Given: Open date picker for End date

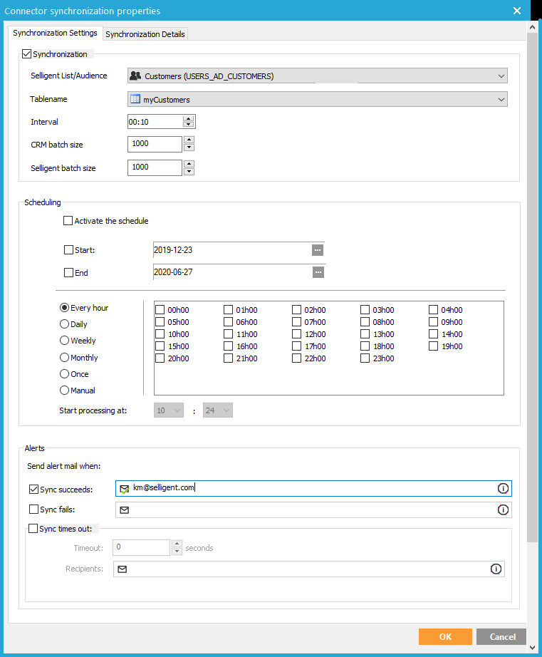Looking at the screenshot, I should pos(318,272).
